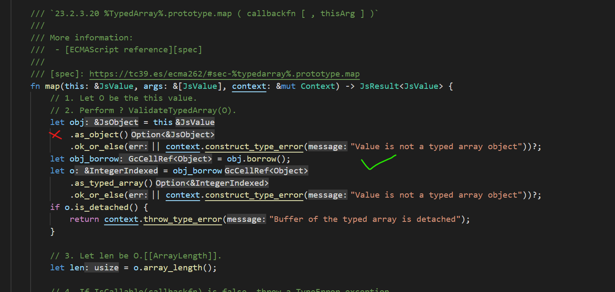Click the underlined 'throw_type_error' call
615x292 pixels.
[x=183, y=219]
